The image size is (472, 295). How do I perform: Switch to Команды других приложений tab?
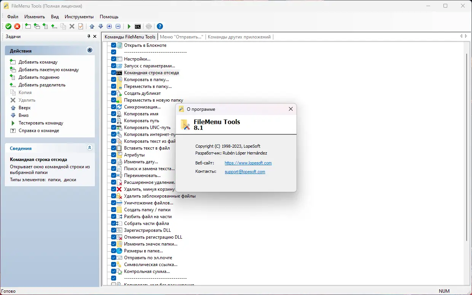coord(239,37)
